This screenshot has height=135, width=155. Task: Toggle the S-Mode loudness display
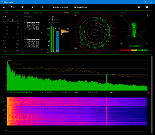pyautogui.click(x=66, y=12)
